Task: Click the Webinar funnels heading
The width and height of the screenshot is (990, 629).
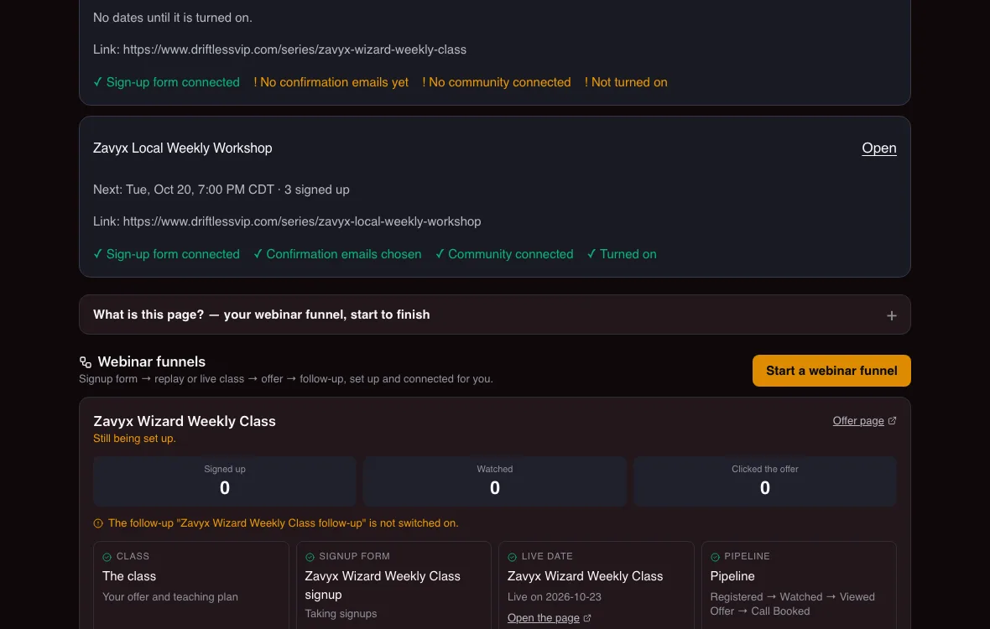Action: click(152, 361)
